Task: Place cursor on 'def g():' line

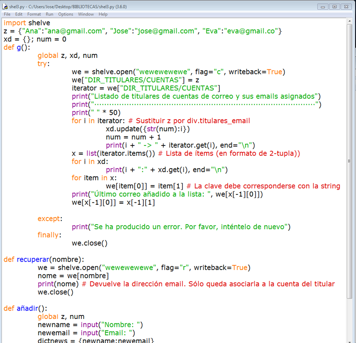Action: point(17,48)
